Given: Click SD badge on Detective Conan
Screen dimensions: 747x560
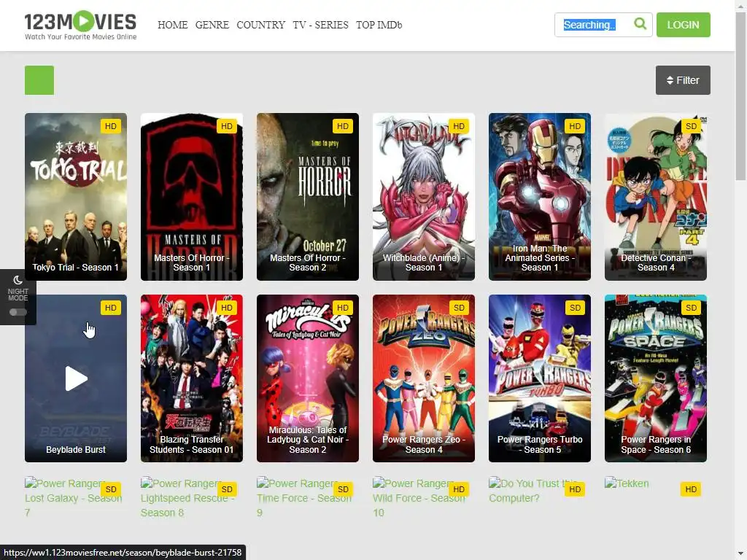Looking at the screenshot, I should [x=691, y=126].
